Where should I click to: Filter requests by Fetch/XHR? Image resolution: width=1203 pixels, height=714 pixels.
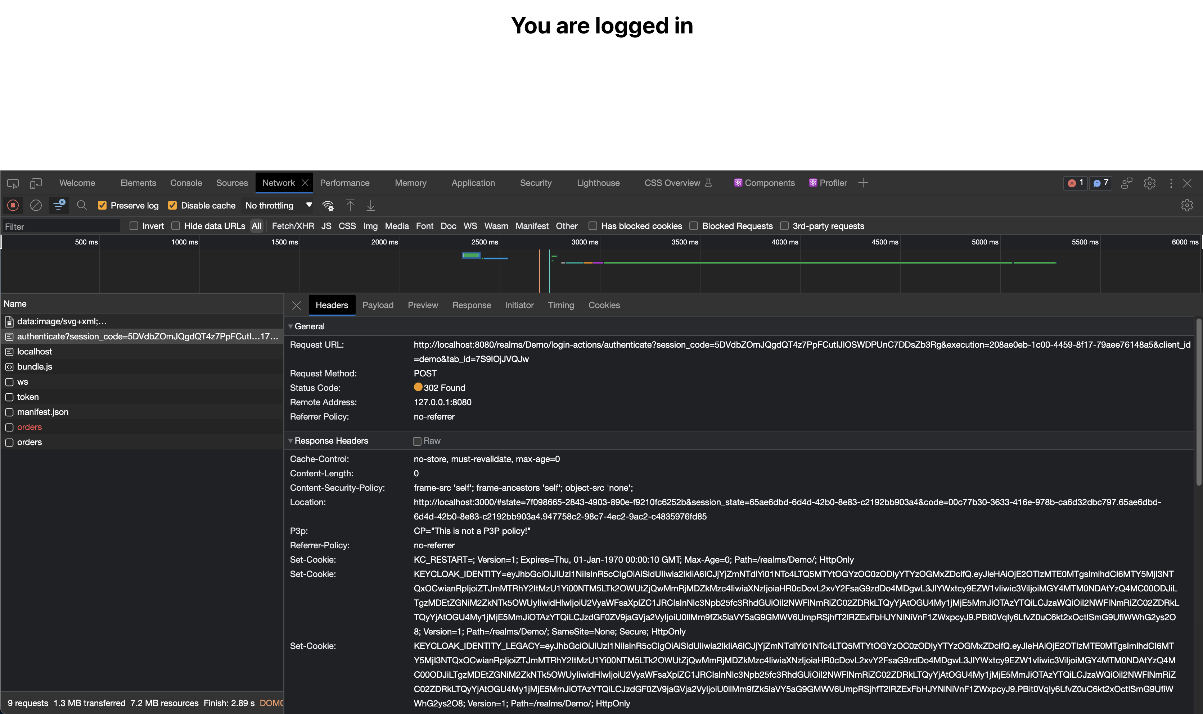[x=292, y=226]
